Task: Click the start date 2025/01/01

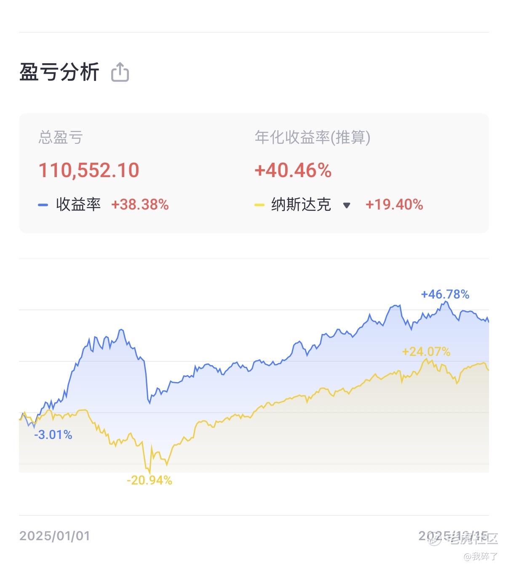Action: point(55,536)
